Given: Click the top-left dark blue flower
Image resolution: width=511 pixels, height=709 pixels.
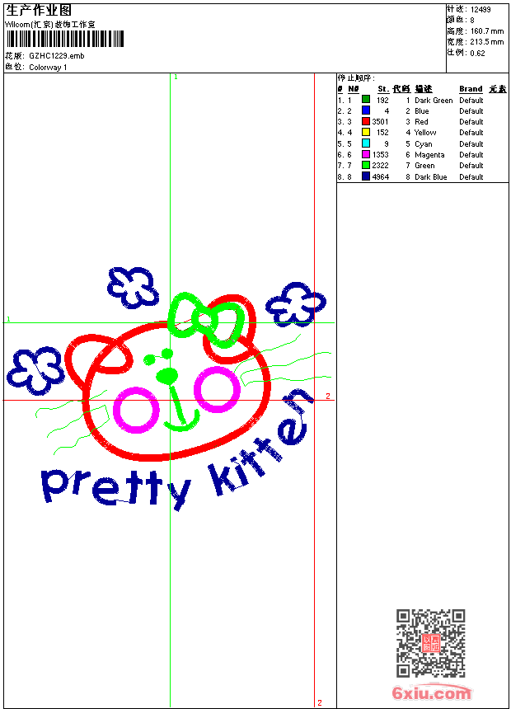Looking at the screenshot, I should point(133,288).
